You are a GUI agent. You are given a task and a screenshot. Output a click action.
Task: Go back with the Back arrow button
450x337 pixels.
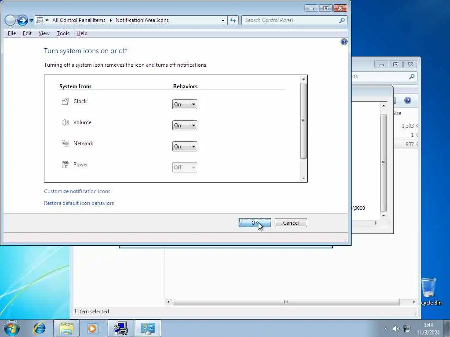pyautogui.click(x=10, y=20)
